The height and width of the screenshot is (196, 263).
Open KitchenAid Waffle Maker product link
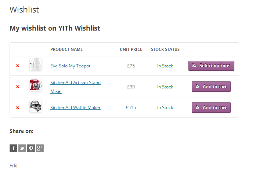75,108
